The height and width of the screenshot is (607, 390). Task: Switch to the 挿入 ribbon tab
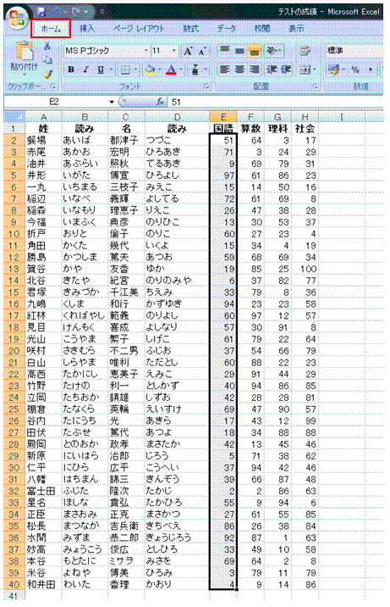pyautogui.click(x=86, y=28)
